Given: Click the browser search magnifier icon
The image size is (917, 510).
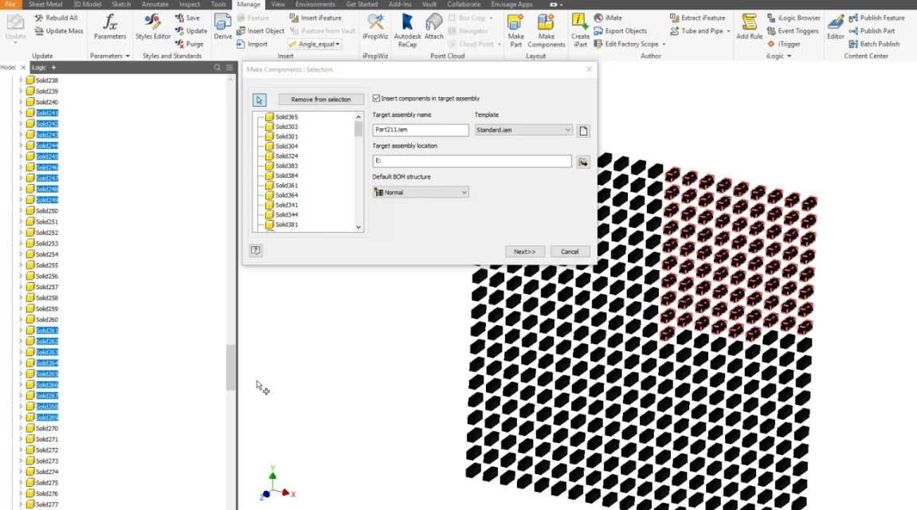Looking at the screenshot, I should tap(217, 68).
